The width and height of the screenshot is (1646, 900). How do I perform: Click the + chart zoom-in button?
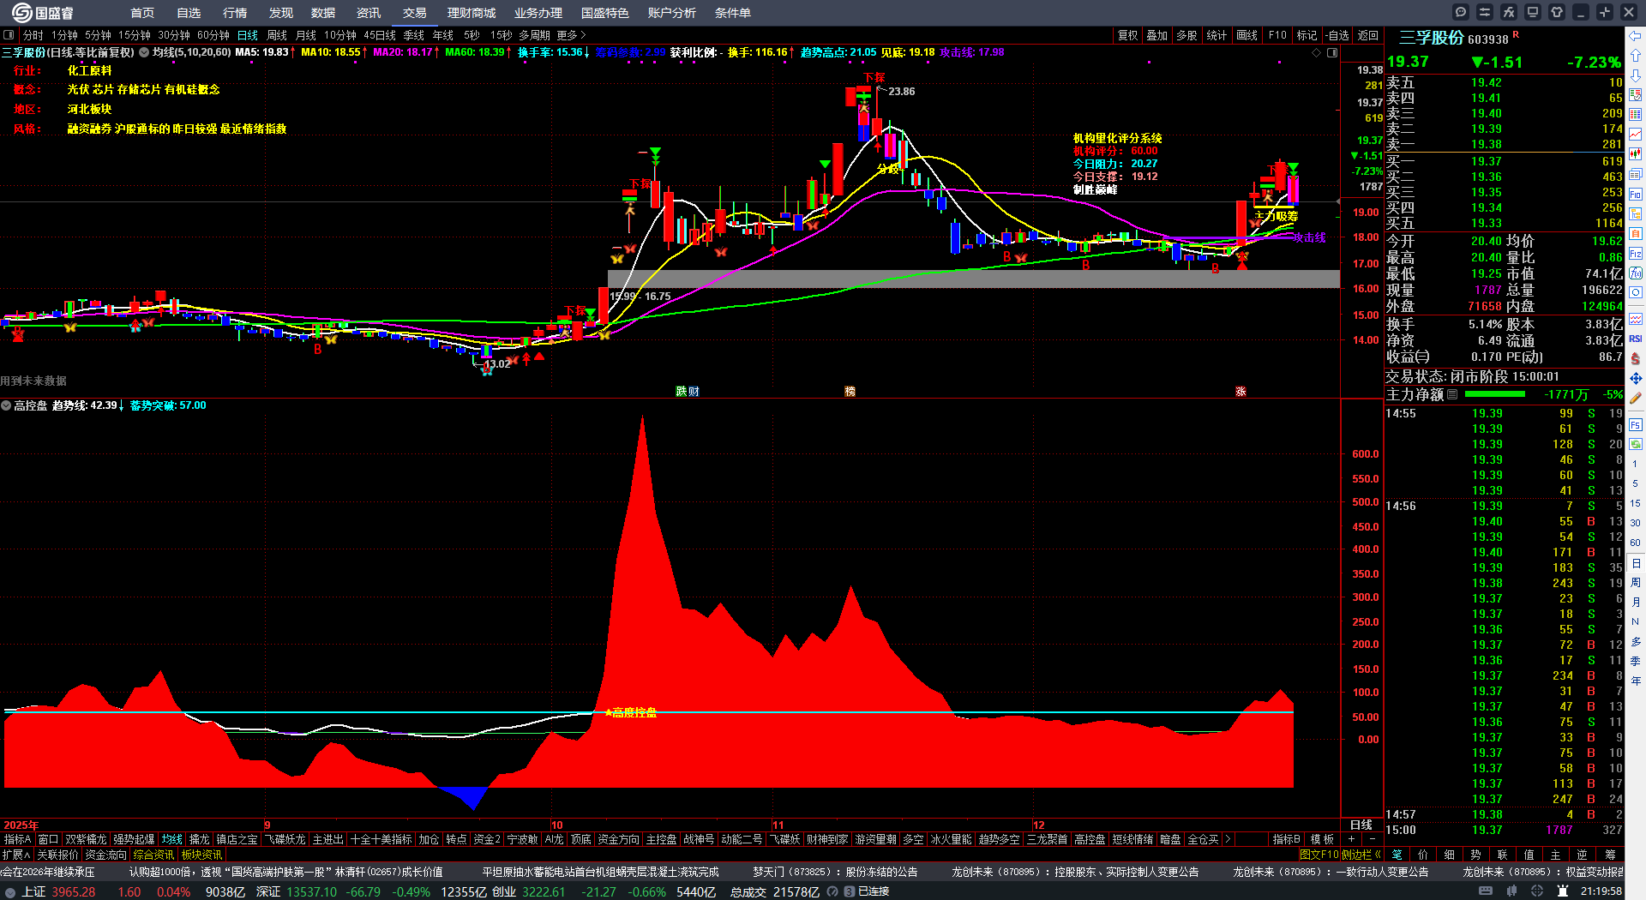[x=1352, y=839]
